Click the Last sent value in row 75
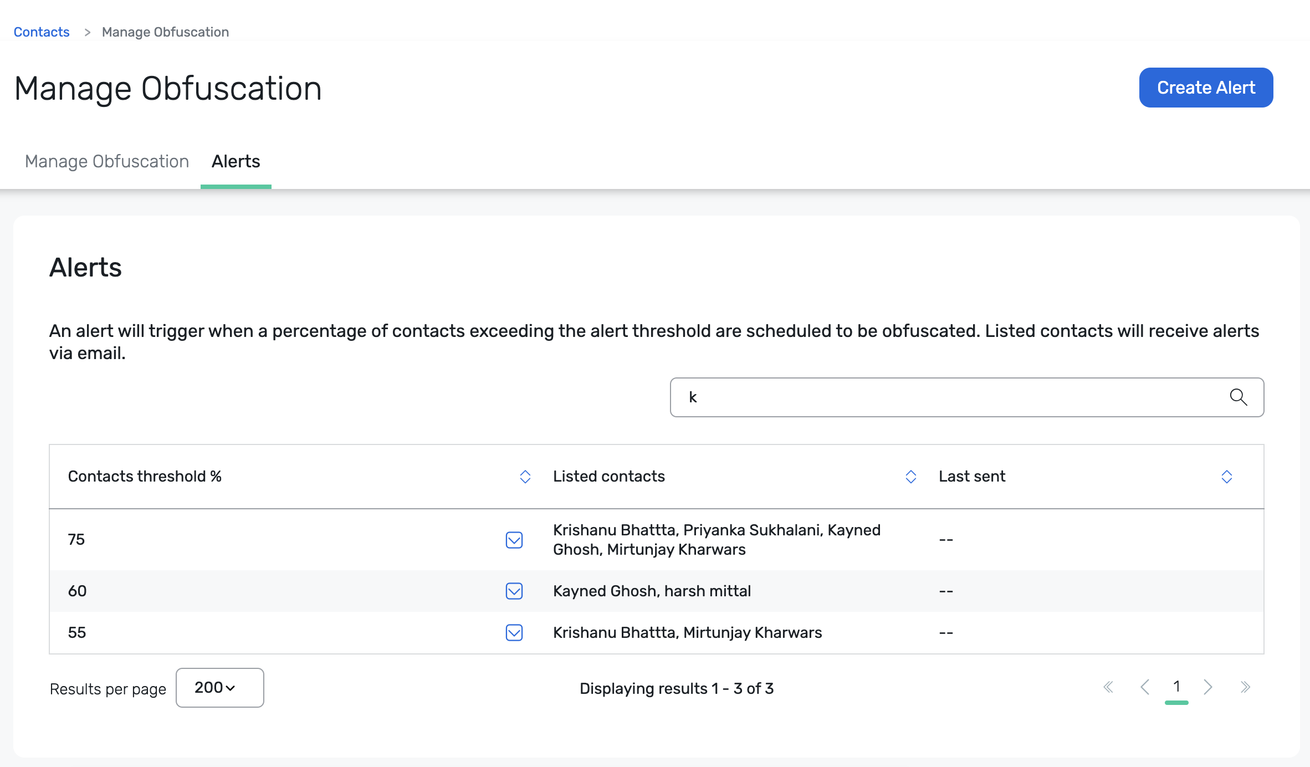1310x767 pixels. 946,540
